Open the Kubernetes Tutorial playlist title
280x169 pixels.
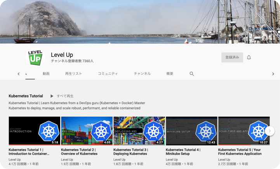pos(26,96)
